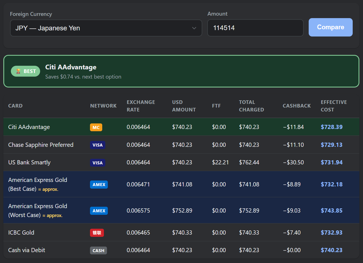
Task: Click the Total Charged column header
Action: coord(251,106)
